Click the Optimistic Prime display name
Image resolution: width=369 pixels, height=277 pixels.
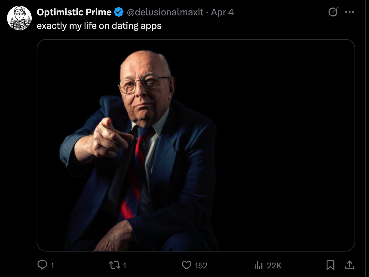tap(74, 12)
